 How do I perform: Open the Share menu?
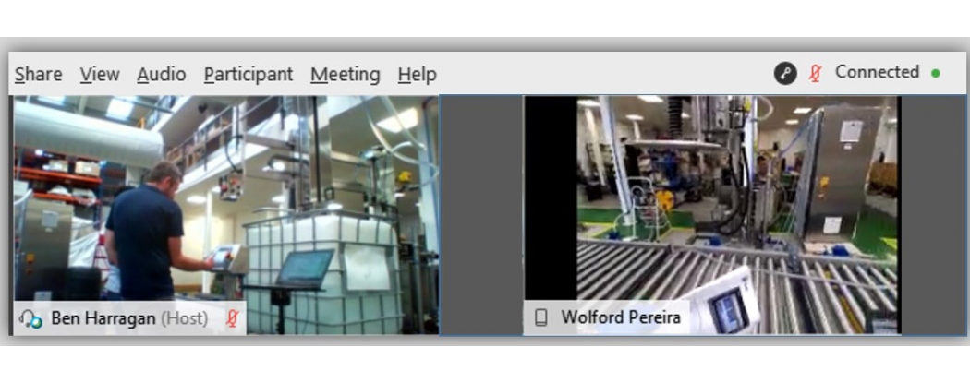tap(38, 75)
